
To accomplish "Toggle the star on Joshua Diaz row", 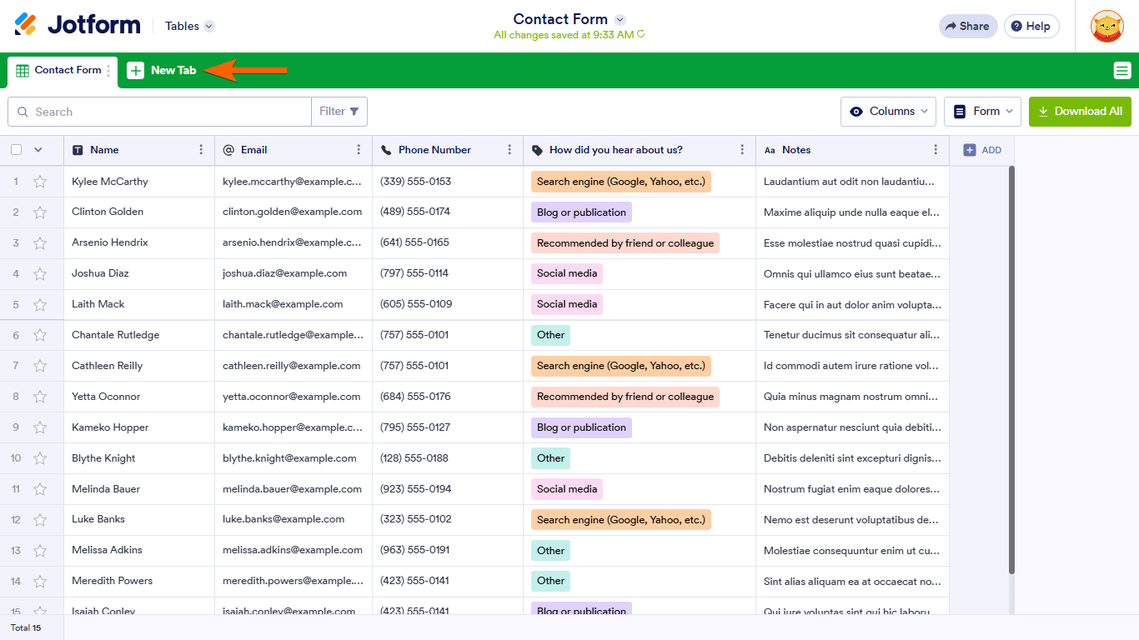I will click(x=40, y=273).
